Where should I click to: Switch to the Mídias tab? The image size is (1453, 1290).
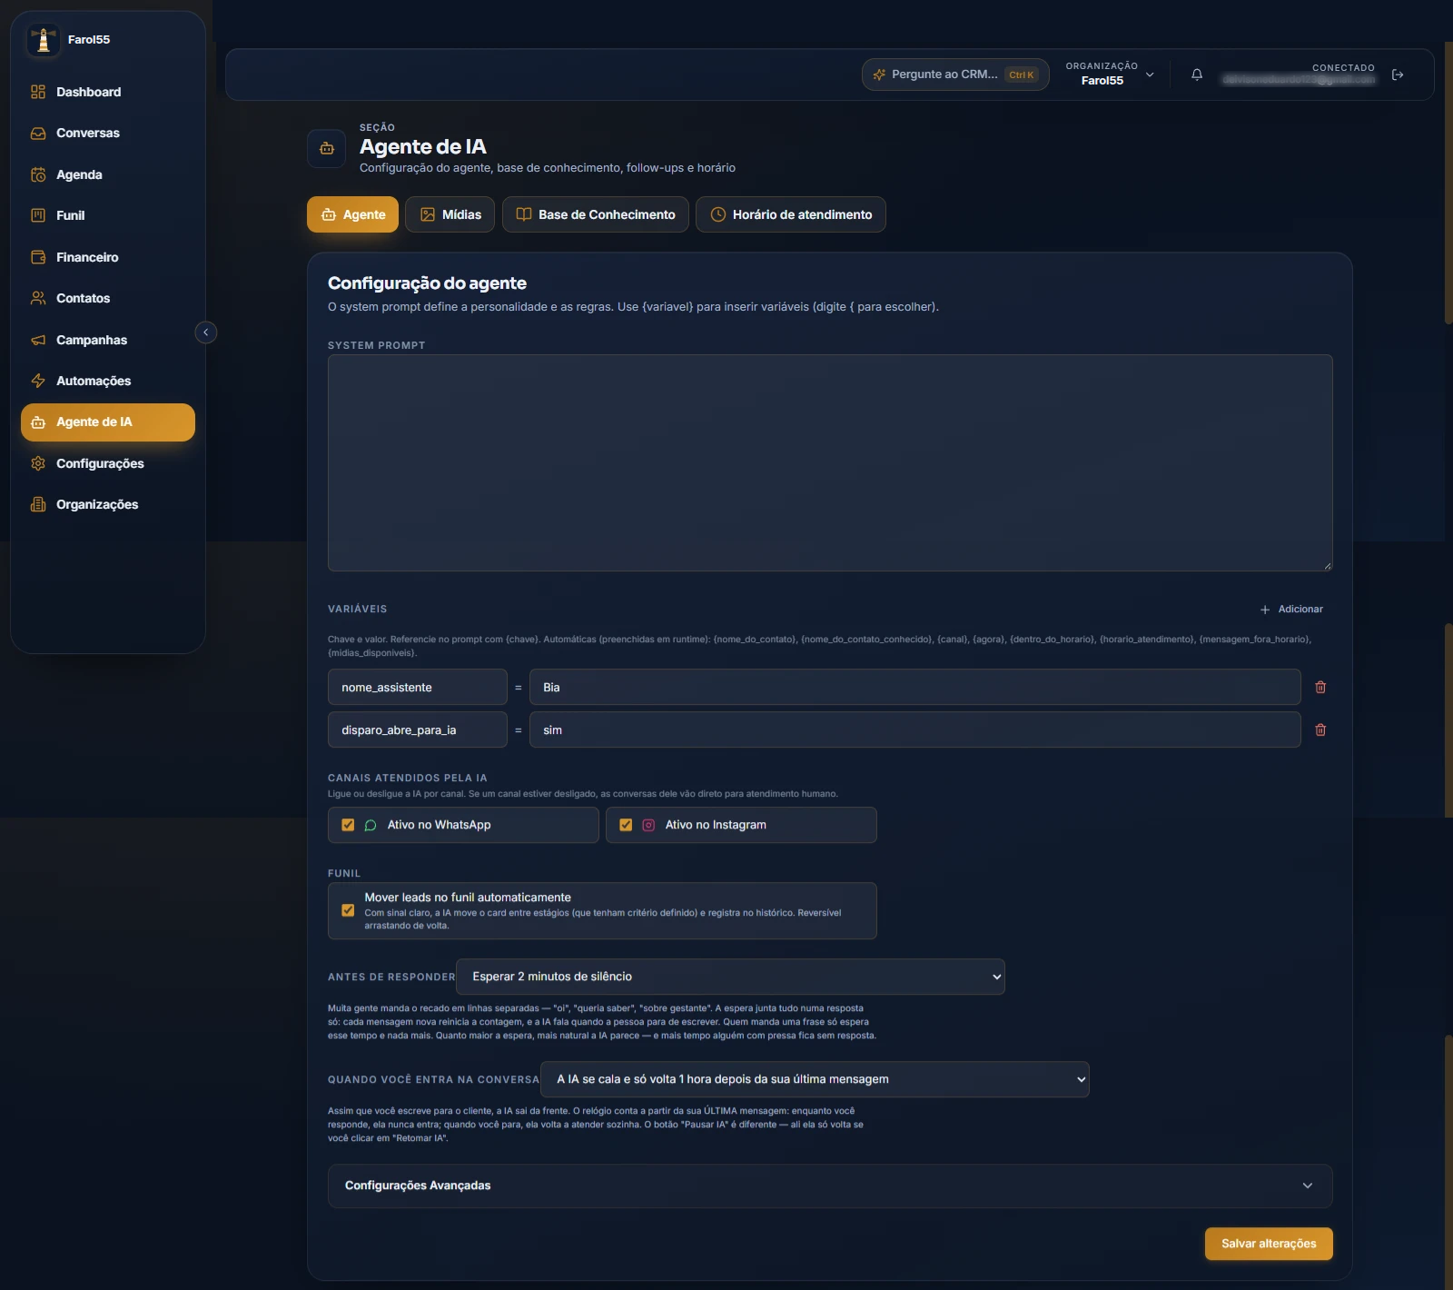click(x=450, y=214)
